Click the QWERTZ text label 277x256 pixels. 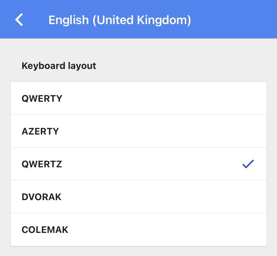(42, 164)
